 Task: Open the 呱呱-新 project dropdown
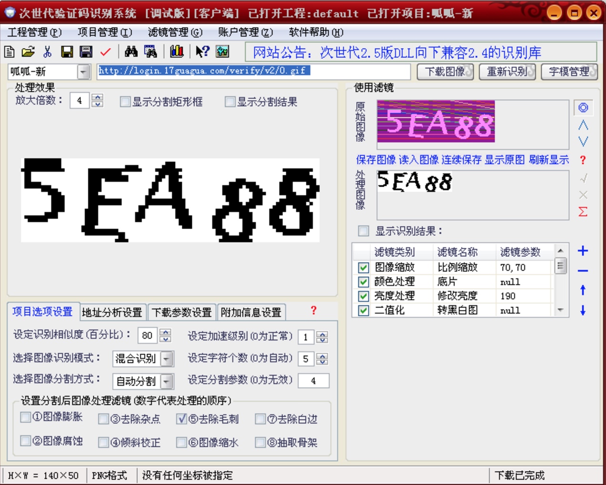84,72
